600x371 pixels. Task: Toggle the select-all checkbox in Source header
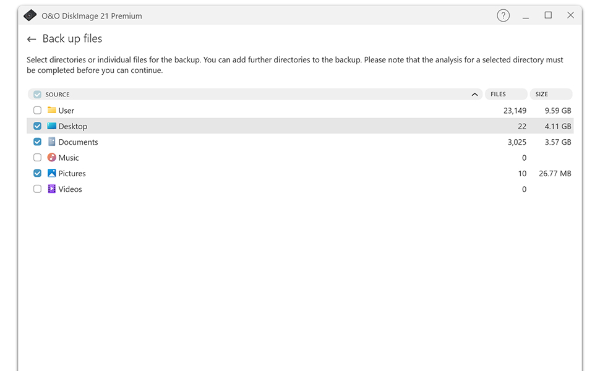click(x=38, y=95)
